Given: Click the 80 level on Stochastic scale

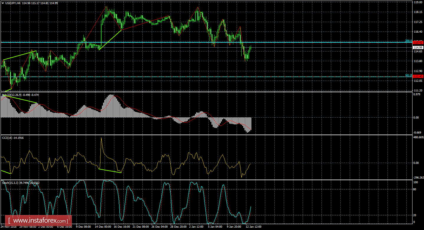Looking at the screenshot, I should pyautogui.click(x=415, y=189).
